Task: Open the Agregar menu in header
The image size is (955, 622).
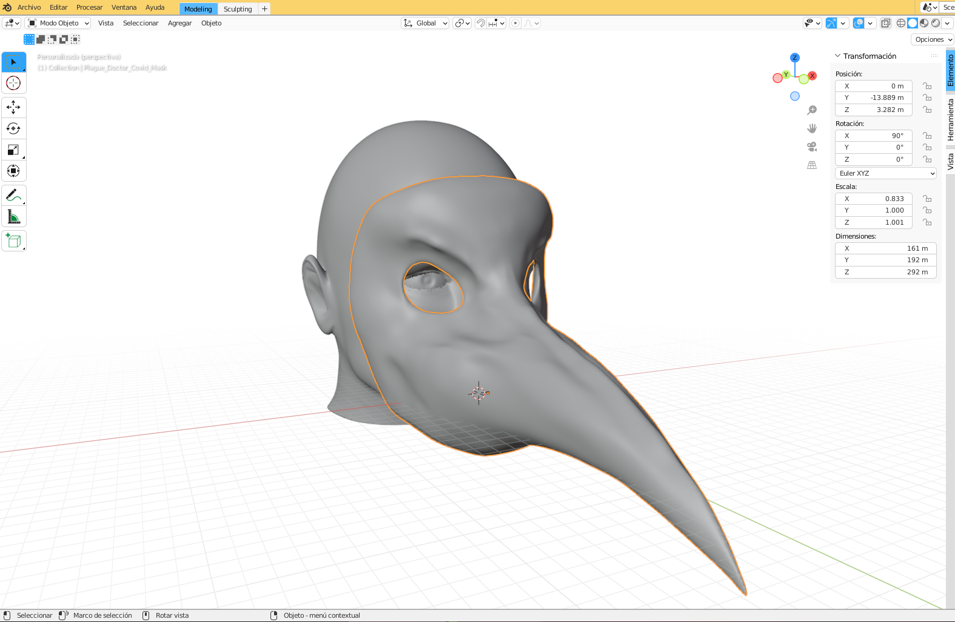Action: 179,23
